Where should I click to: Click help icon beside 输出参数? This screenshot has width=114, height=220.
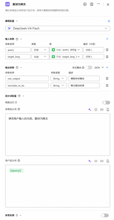click(17, 68)
